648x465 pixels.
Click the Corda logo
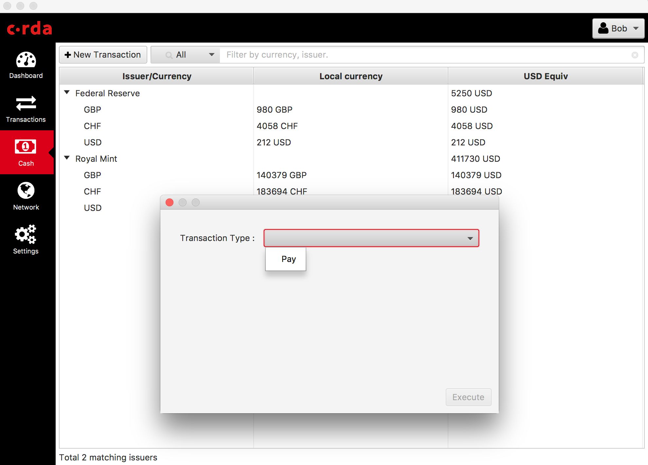(x=29, y=28)
